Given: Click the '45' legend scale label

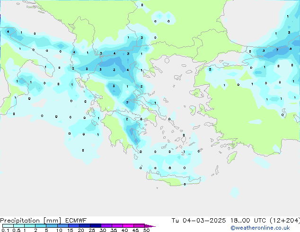Looking at the screenshot, I should [135, 230].
